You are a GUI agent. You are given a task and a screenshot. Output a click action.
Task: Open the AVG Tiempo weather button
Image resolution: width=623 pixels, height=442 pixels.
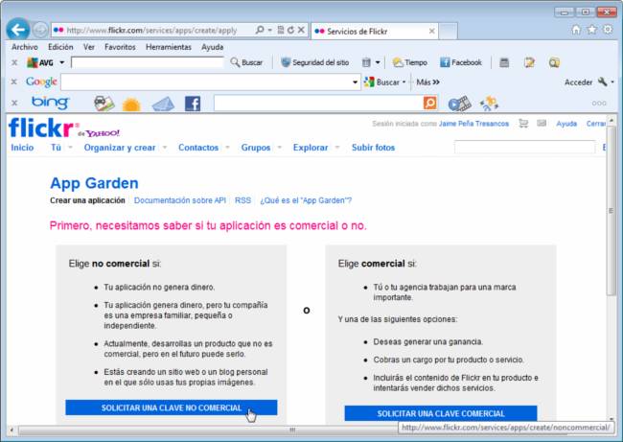click(409, 62)
